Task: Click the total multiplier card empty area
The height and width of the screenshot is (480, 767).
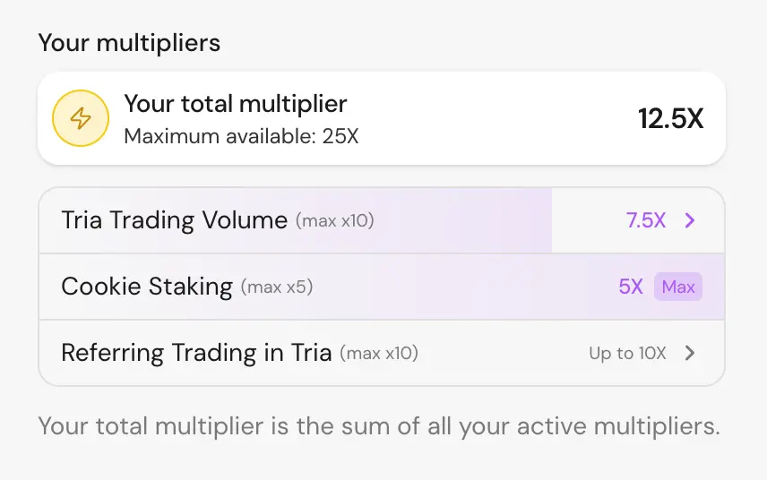Action: [493, 118]
